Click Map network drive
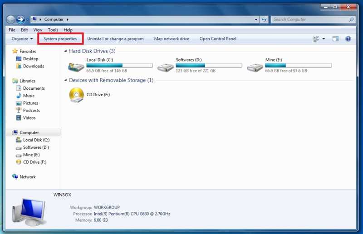363x234 pixels. click(172, 39)
